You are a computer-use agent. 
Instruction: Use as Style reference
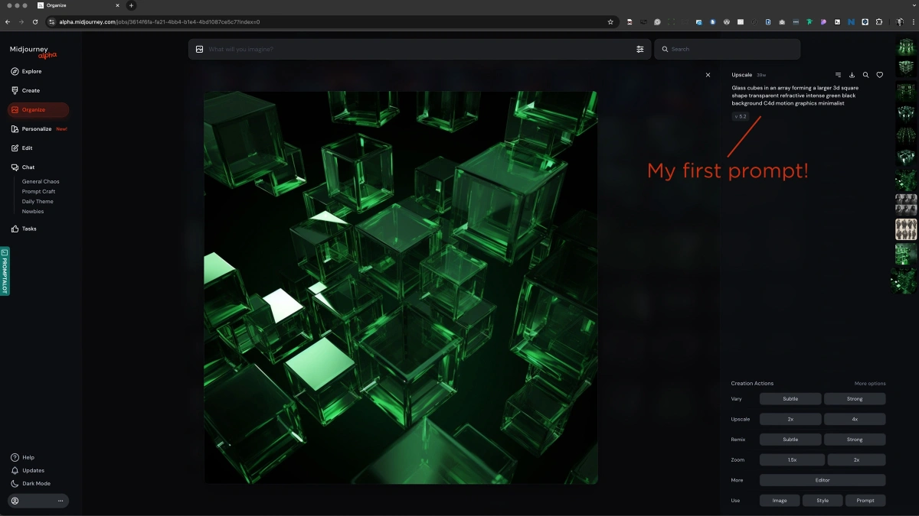click(823, 501)
